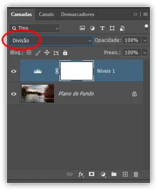
Task: Click the Plano de Fundo thumbnail
Action: pyautogui.click(x=38, y=93)
